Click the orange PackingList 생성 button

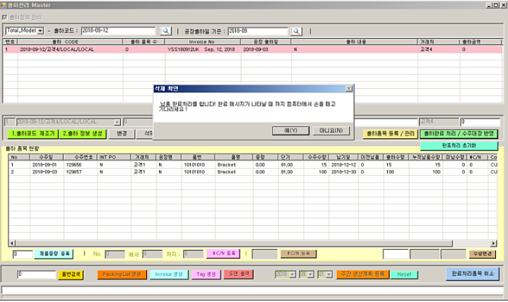[122, 274]
